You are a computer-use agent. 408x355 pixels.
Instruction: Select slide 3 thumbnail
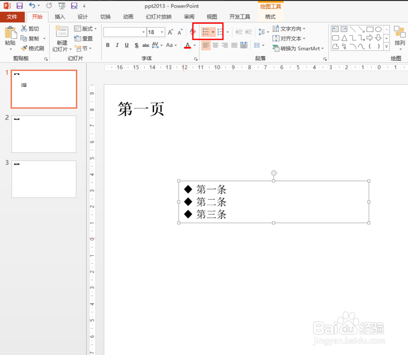pos(44,179)
